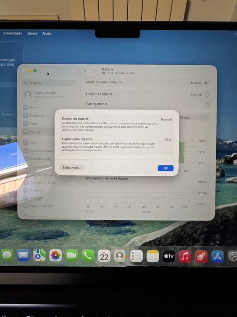The height and width of the screenshot is (317, 237).
Task: Launch Apple TV from the dock
Action: coord(169,256)
